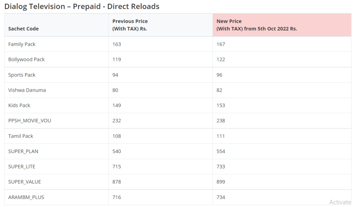Click the PPSH_MOVIE_VOU sachet code
The height and width of the screenshot is (207, 353).
[x=30, y=121]
